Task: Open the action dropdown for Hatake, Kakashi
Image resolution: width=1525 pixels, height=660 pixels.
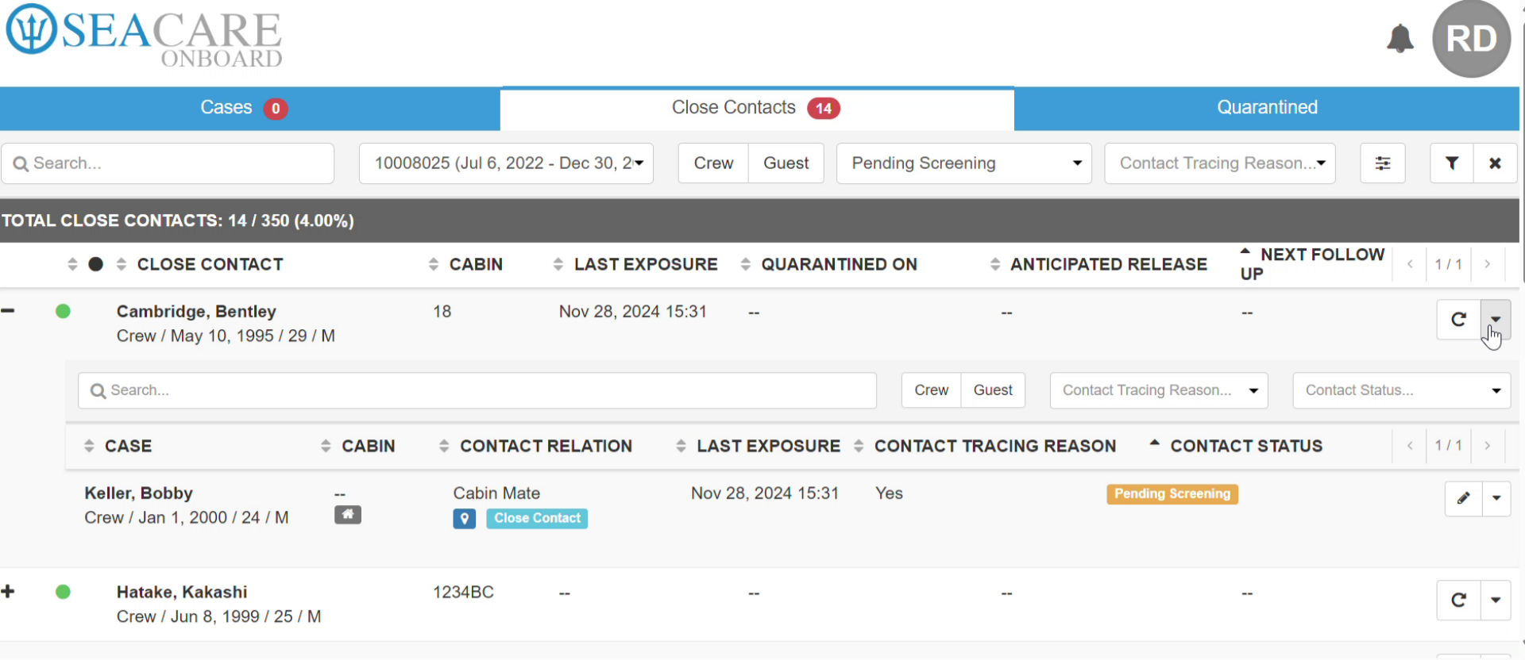Action: (1496, 600)
